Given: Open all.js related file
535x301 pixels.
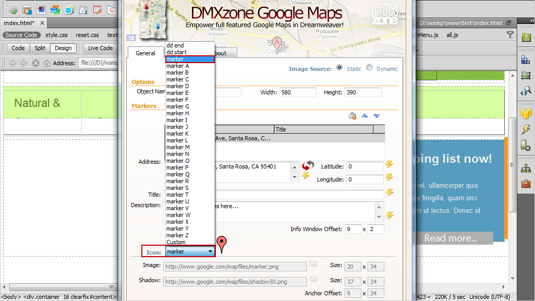Looking at the screenshot, I should point(452,35).
